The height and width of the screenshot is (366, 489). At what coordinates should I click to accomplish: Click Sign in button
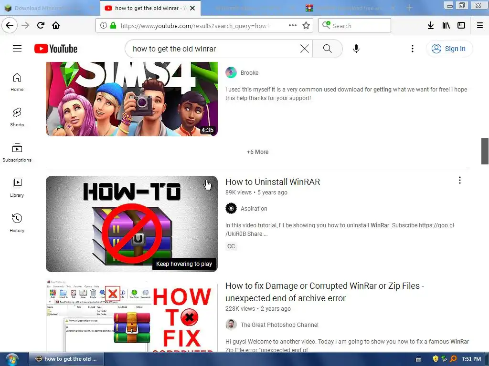click(x=449, y=49)
